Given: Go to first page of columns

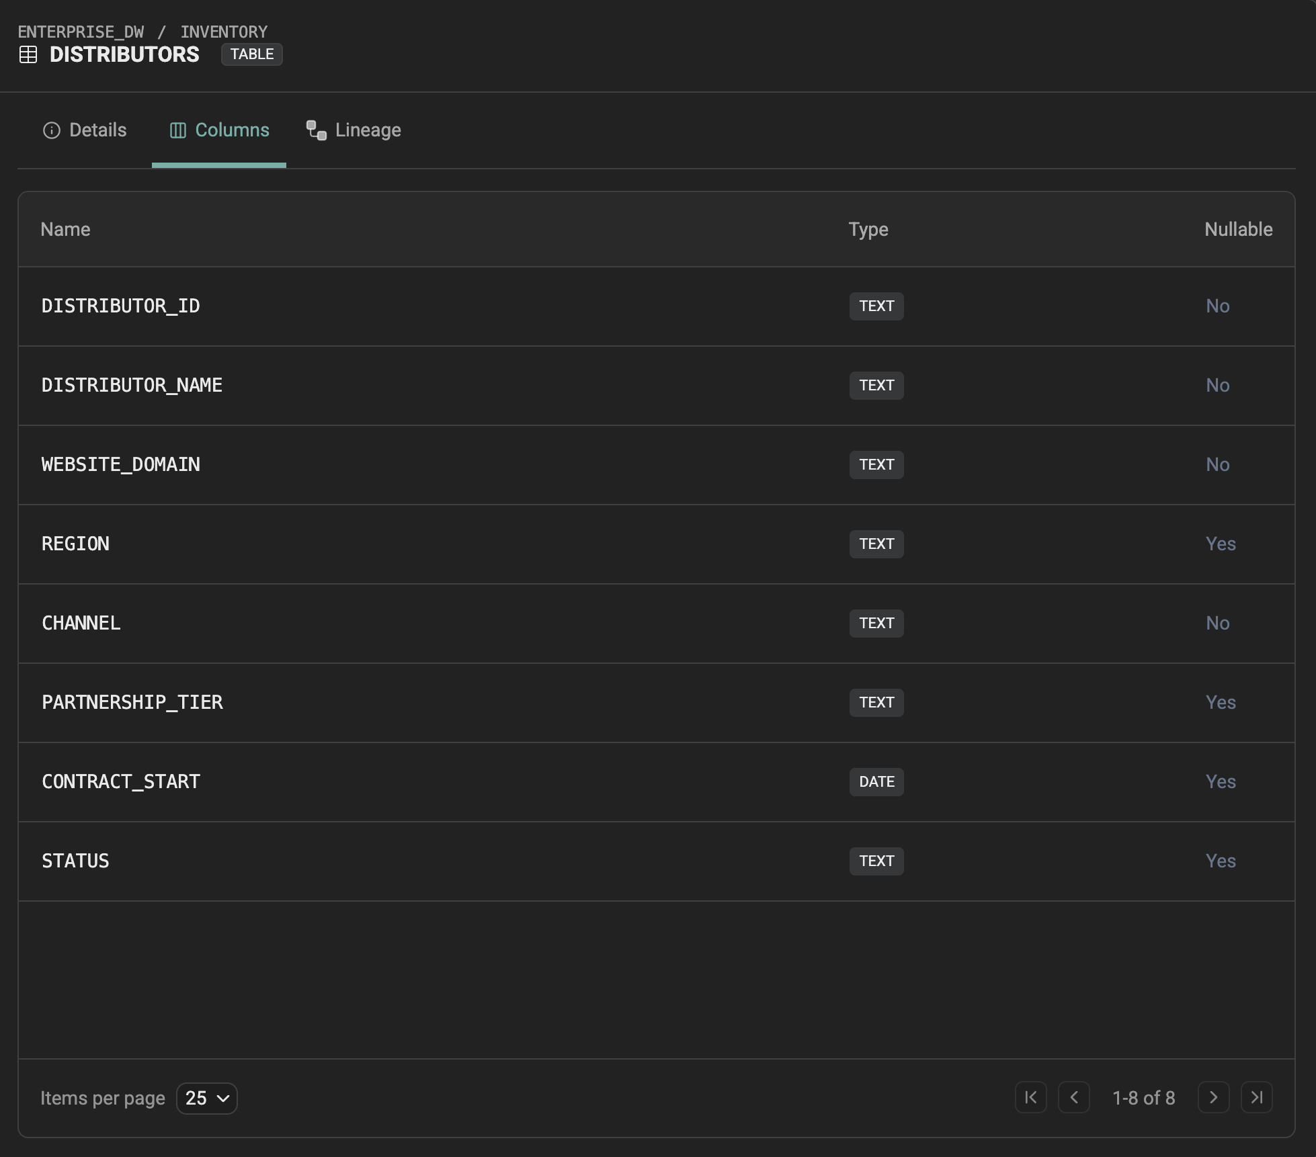Looking at the screenshot, I should coord(1030,1097).
